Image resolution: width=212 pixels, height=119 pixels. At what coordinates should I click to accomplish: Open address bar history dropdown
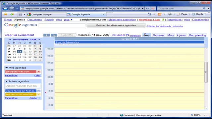pos(142,9)
